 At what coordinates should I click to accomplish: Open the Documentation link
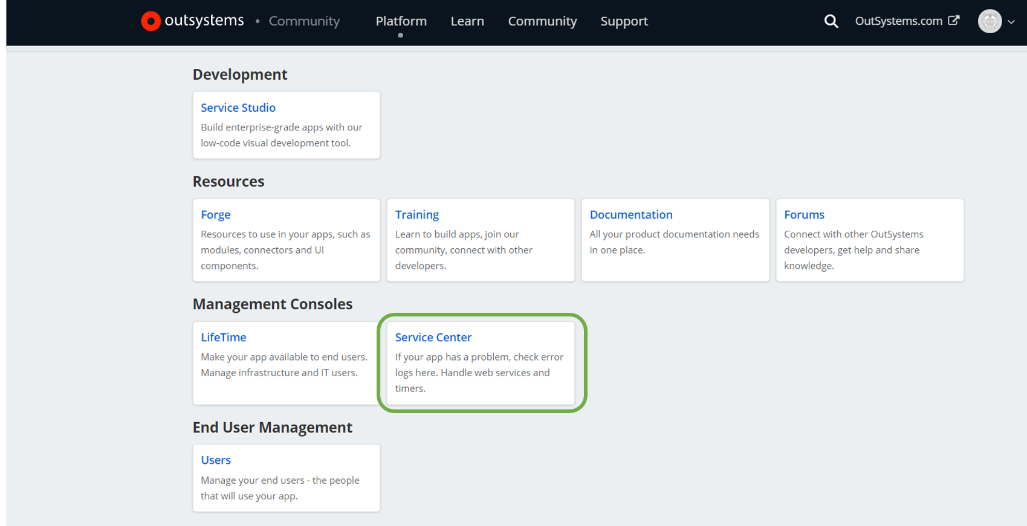[631, 214]
